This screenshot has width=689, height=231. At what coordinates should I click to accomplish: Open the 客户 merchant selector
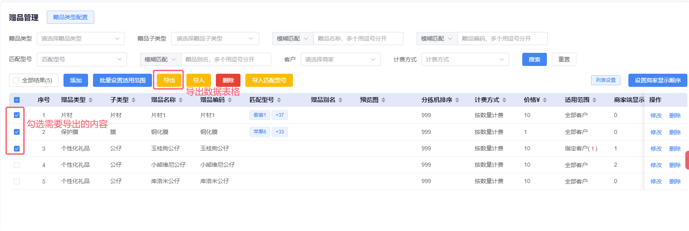(340, 59)
